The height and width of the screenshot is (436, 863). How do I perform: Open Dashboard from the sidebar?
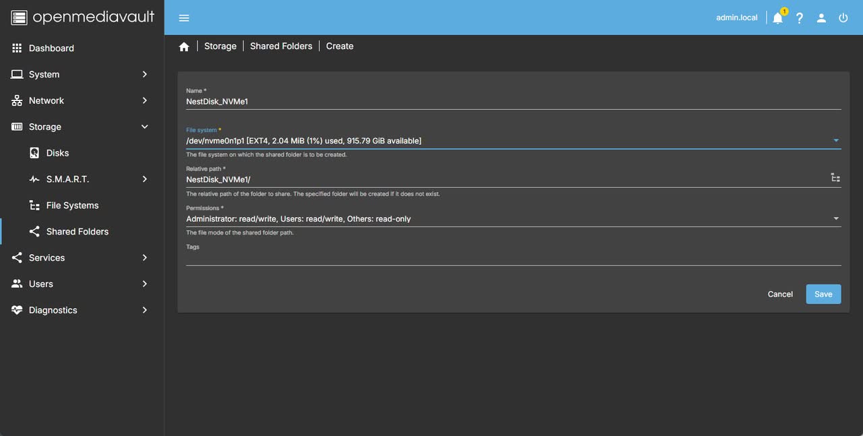click(82, 49)
